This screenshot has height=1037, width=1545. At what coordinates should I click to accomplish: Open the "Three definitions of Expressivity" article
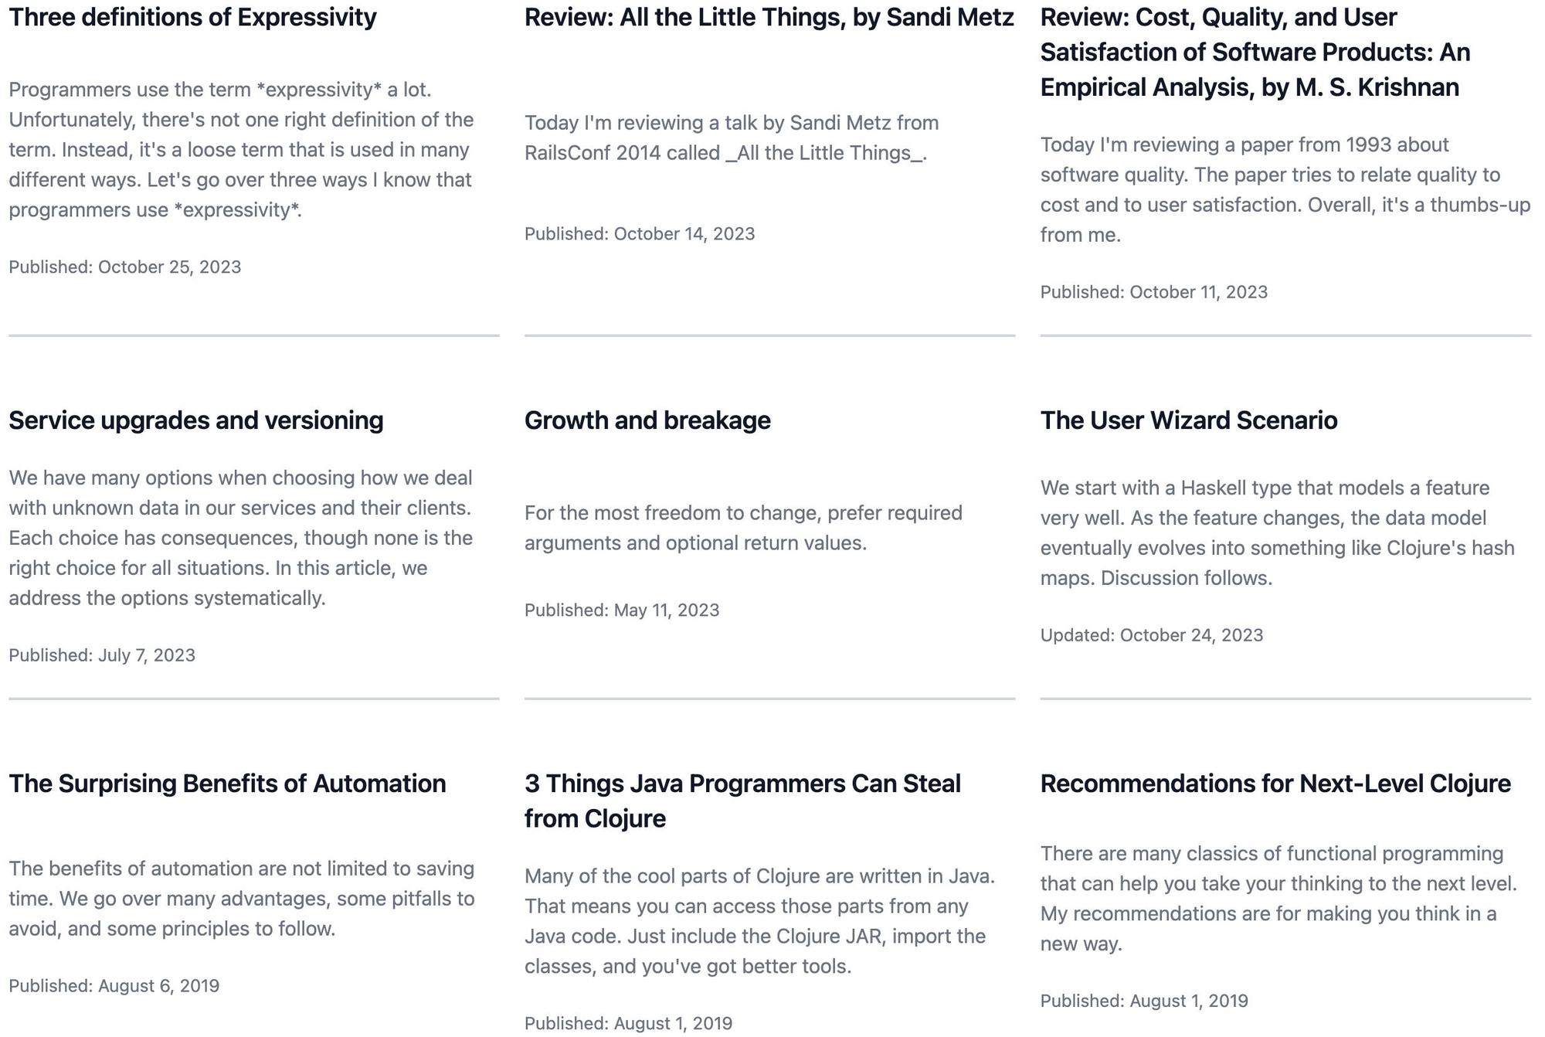192,17
